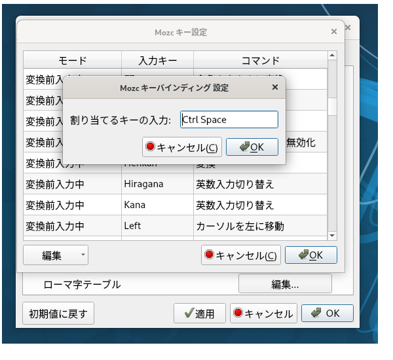Focus the key assignment input field with Ctrl Space
Viewport: 393px width, 360px height.
tap(229, 120)
